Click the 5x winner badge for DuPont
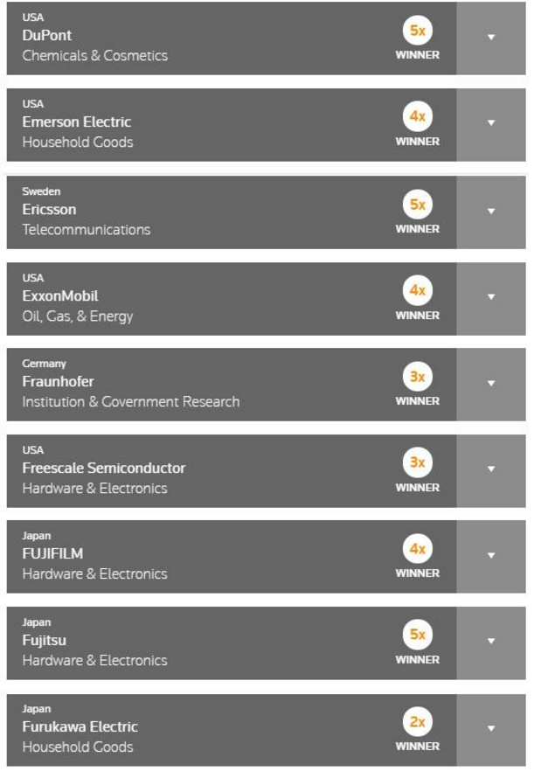Viewport: 534px width, 771px height. (418, 31)
